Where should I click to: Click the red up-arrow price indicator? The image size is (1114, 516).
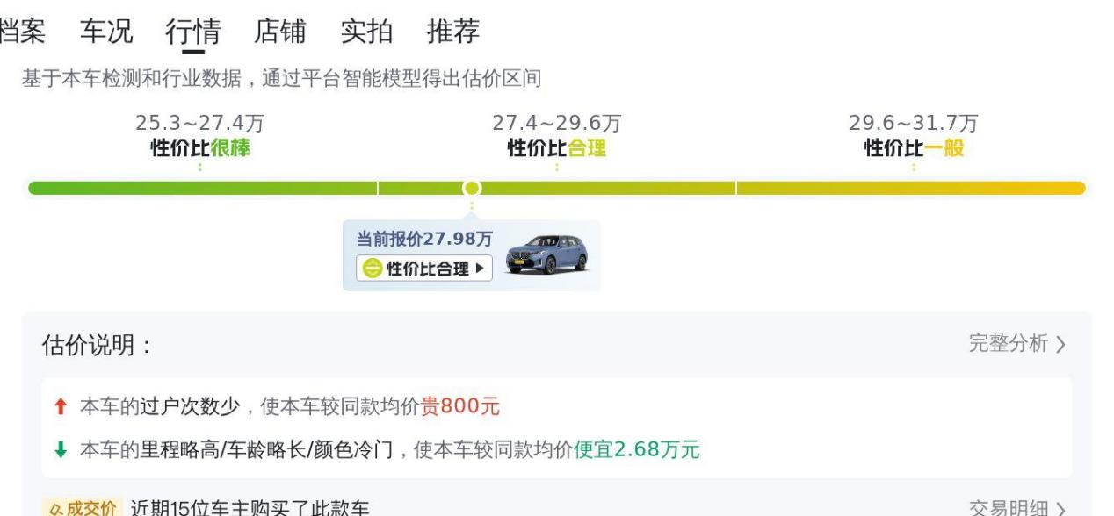[x=60, y=406]
